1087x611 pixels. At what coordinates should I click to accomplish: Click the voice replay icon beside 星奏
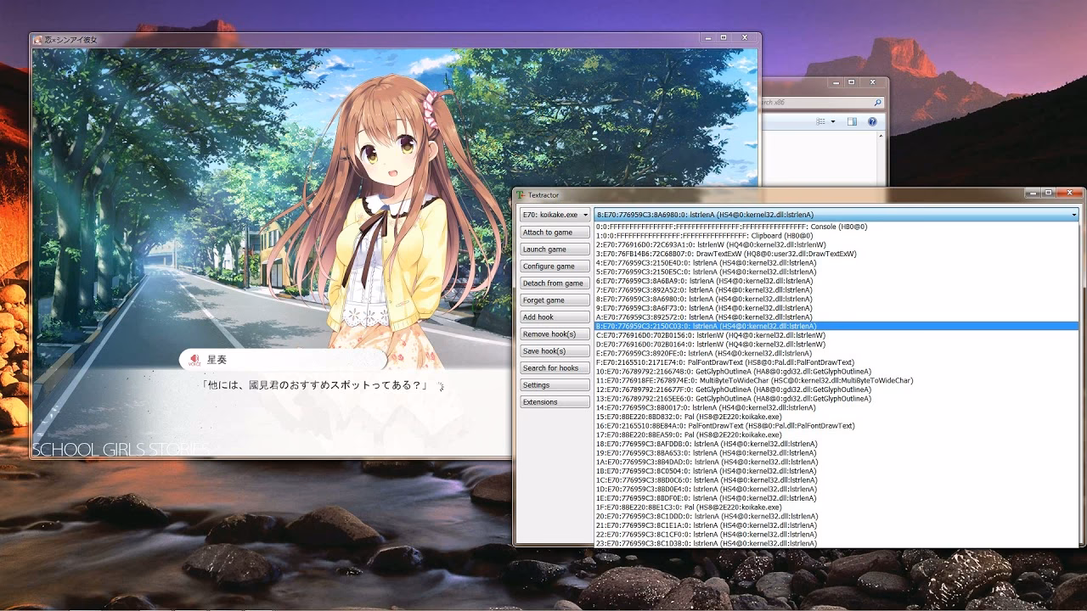point(194,360)
